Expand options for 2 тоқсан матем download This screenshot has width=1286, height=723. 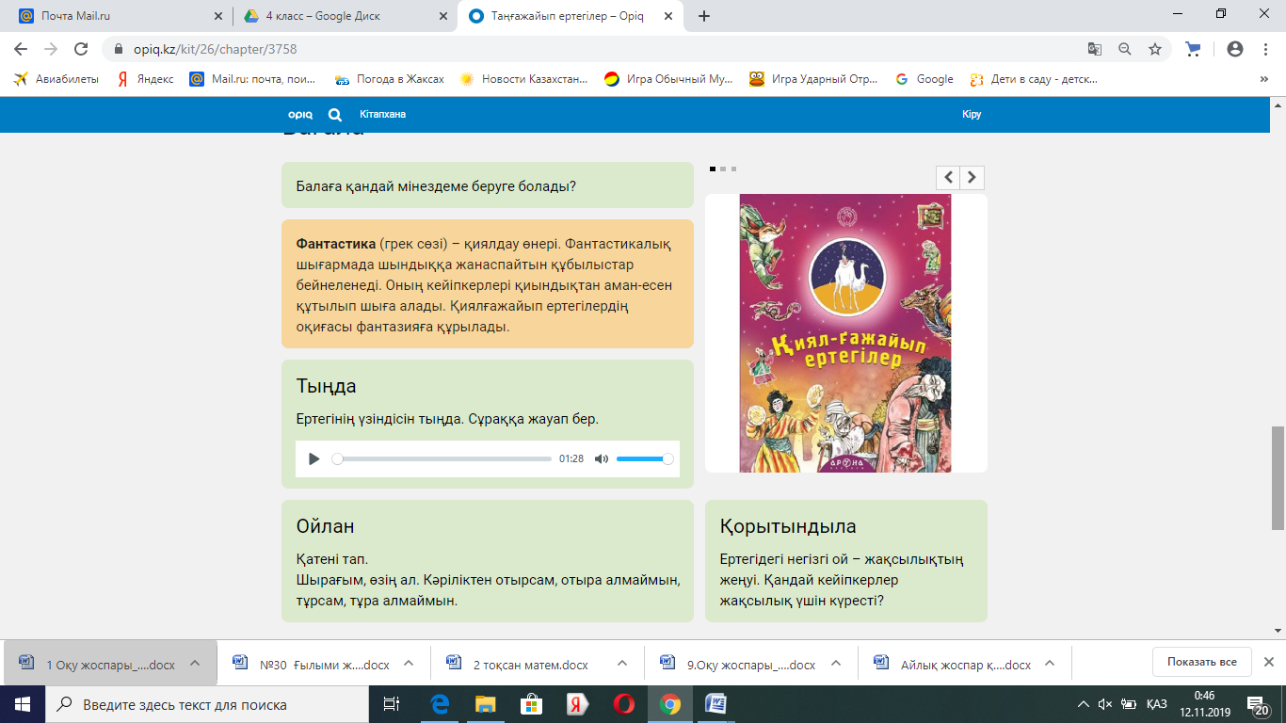(x=622, y=663)
